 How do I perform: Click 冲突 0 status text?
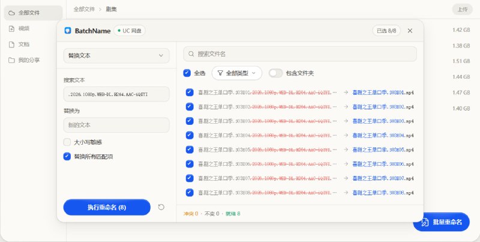point(191,214)
